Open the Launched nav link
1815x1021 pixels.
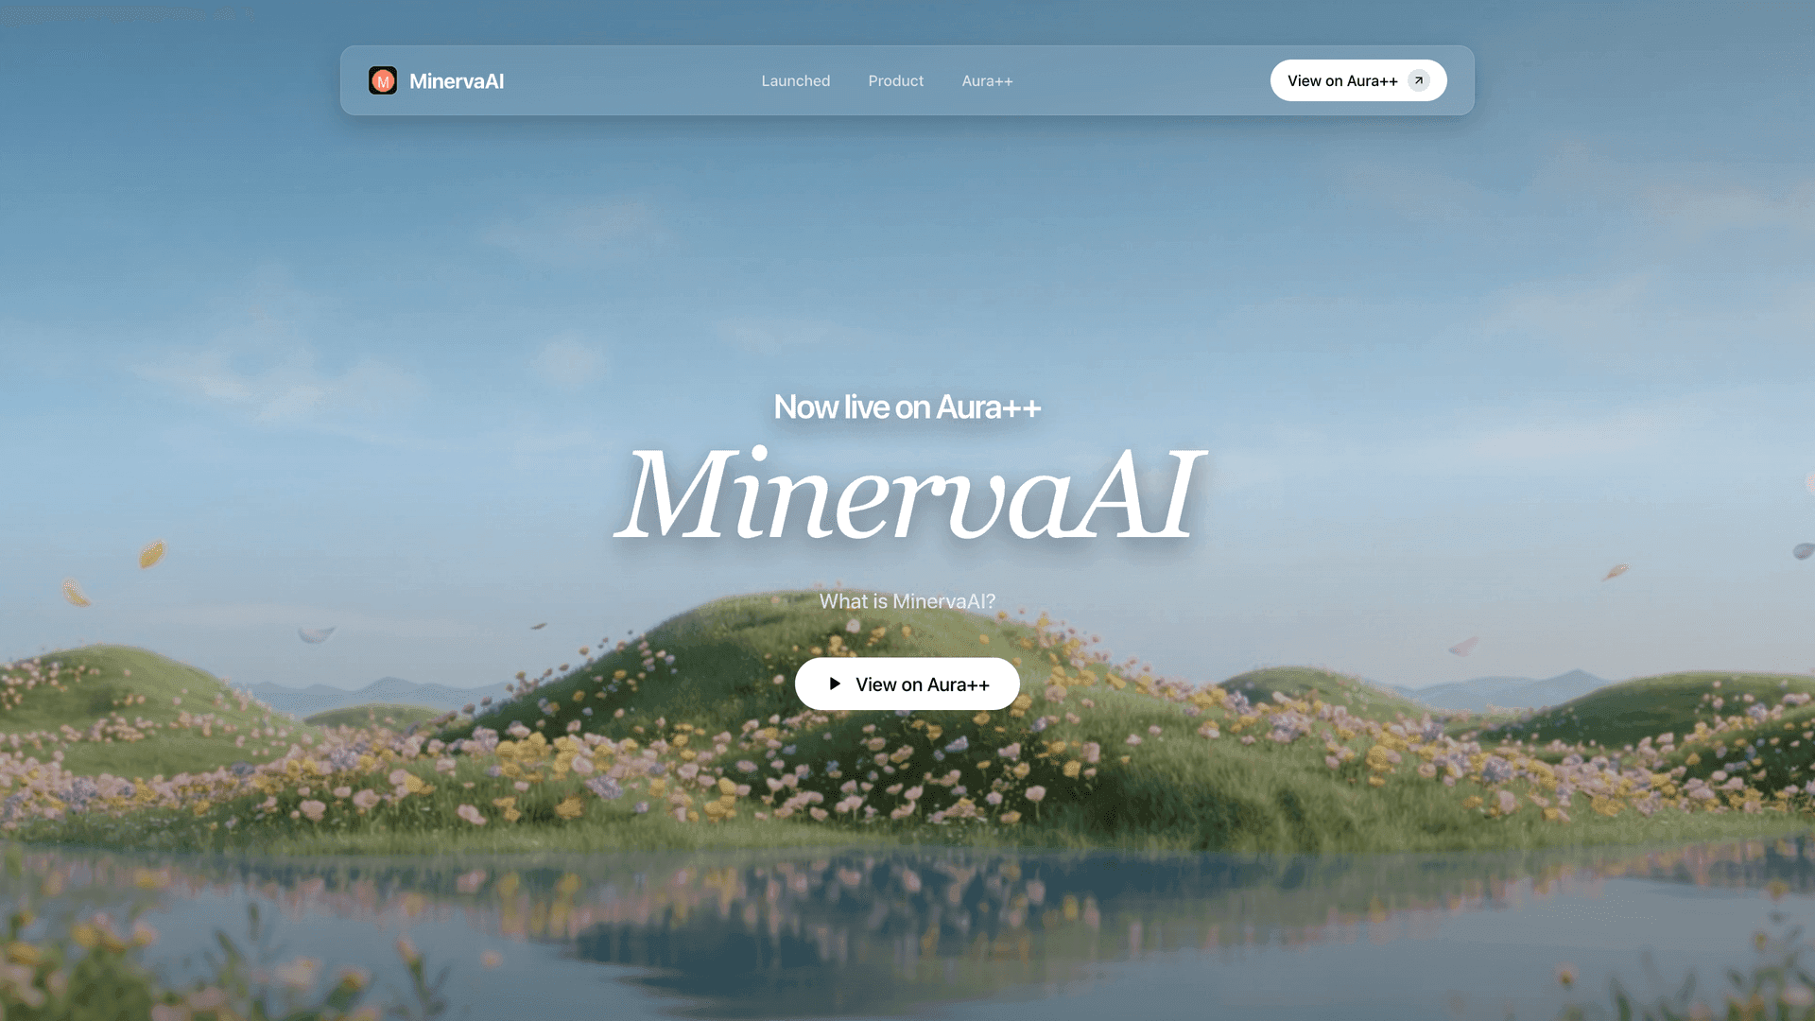[796, 81]
